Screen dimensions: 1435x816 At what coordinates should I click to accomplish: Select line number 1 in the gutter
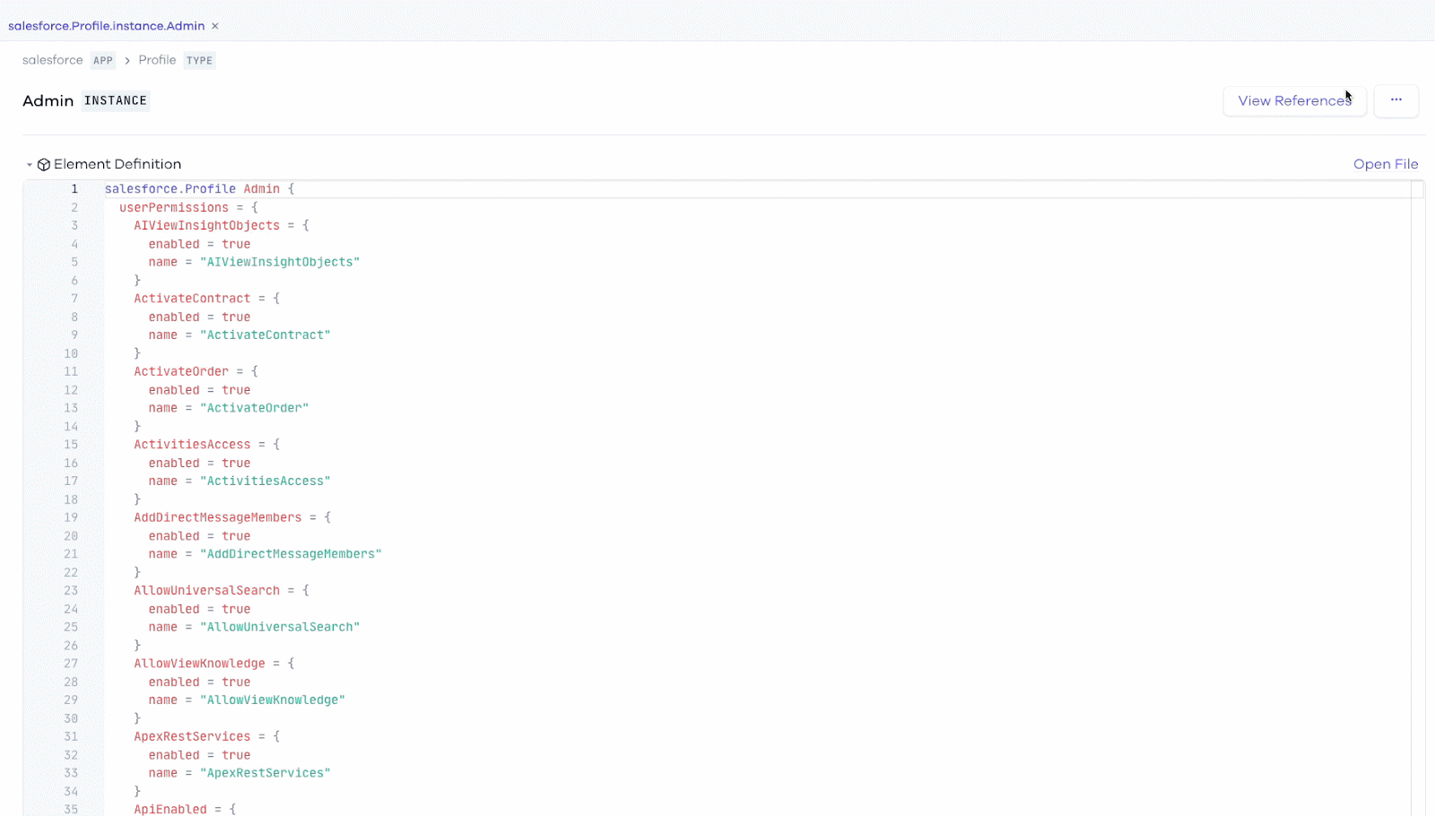[x=74, y=189]
